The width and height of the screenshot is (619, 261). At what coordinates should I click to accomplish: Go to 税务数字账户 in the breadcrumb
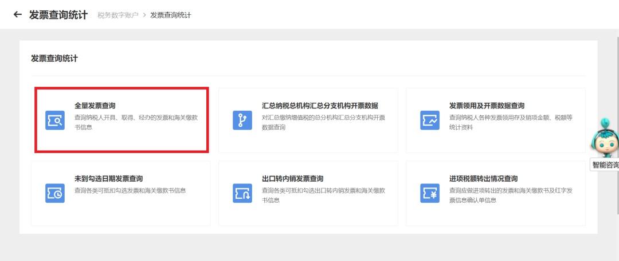pyautogui.click(x=118, y=15)
